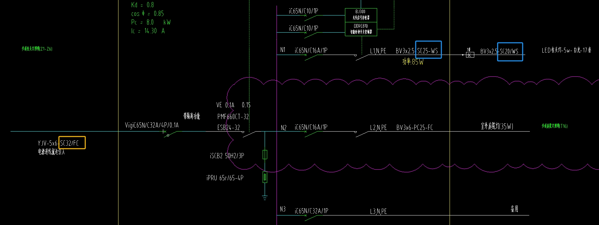This screenshot has width=599, height=225.
Task: Select iC65N/C16A/1P breaker text on N1 row
Action: pos(311,50)
